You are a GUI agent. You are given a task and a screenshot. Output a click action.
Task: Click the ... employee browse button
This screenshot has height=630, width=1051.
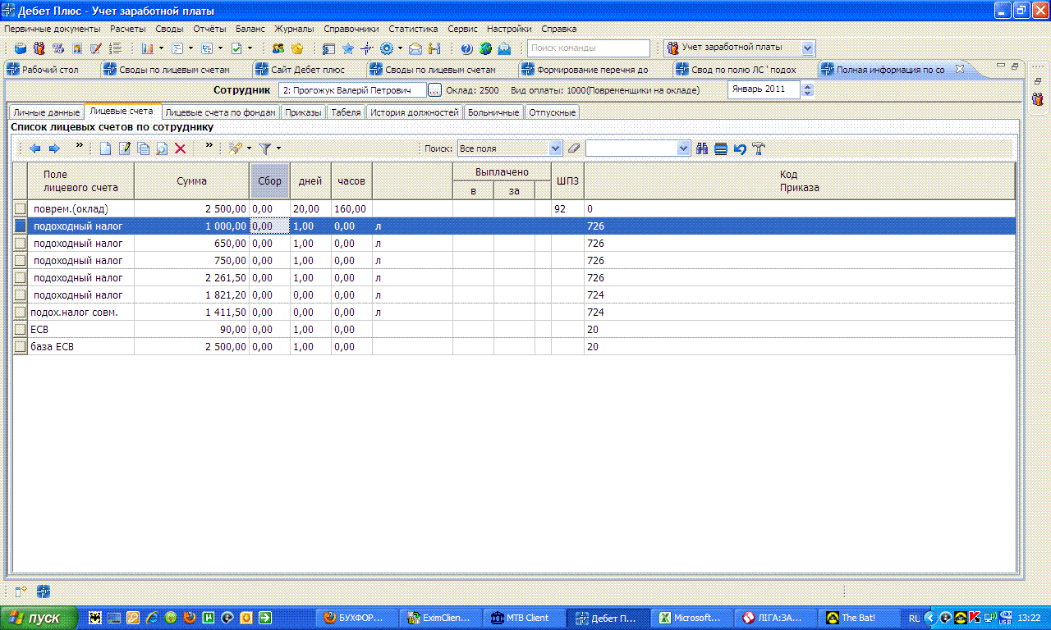[x=435, y=90]
